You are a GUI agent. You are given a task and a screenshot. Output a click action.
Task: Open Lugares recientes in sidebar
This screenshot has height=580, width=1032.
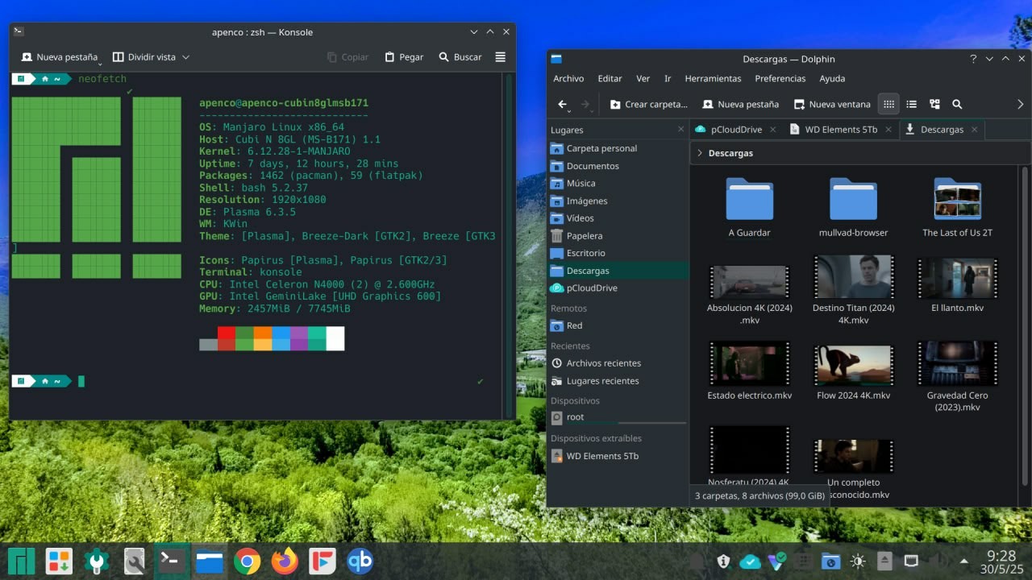[x=617, y=381]
